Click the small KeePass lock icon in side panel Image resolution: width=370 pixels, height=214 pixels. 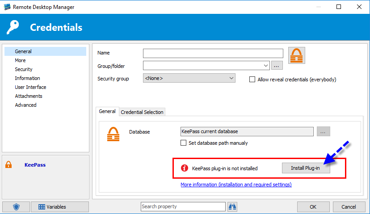[x=8, y=165]
